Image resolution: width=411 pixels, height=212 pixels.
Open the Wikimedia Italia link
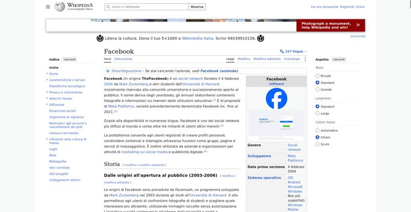coord(197,38)
